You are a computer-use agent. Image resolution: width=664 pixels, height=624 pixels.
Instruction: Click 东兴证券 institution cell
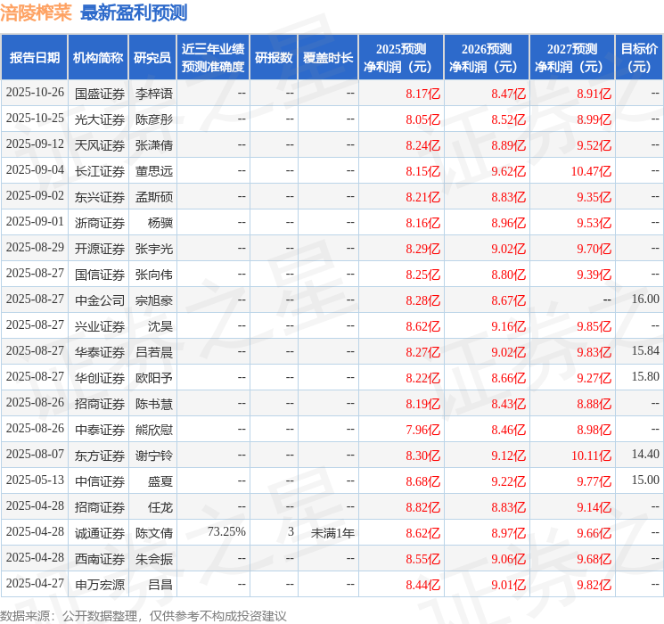point(100,197)
